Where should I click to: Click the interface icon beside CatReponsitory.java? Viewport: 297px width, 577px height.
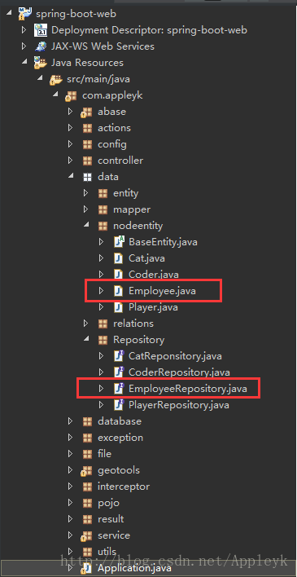click(x=119, y=356)
